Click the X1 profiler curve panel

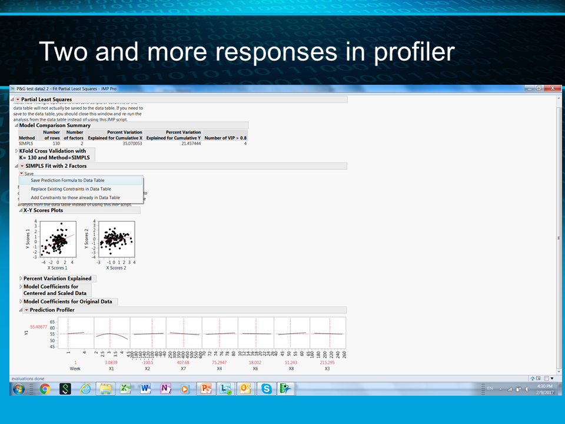coord(112,333)
